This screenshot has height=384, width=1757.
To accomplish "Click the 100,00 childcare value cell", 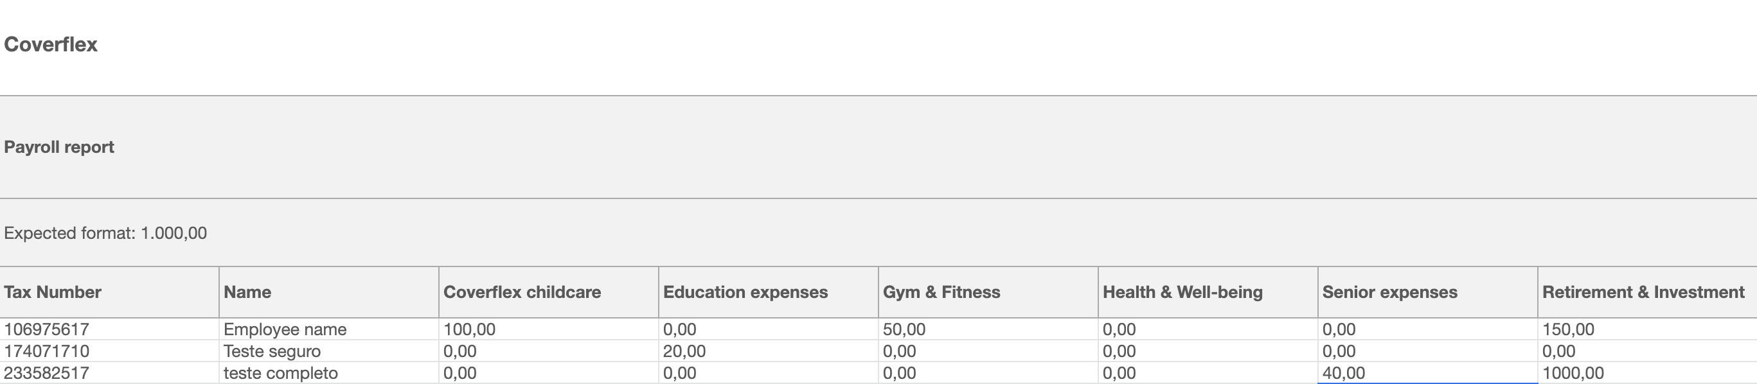I will pos(548,329).
